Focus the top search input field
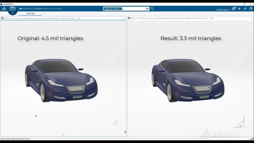This screenshot has width=254, height=143. (134, 9)
